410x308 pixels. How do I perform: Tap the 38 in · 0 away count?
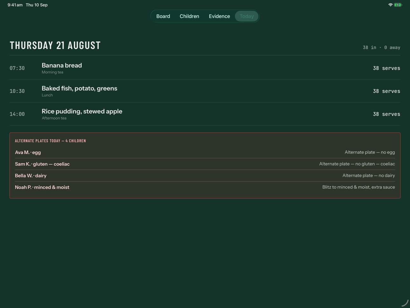[381, 47]
